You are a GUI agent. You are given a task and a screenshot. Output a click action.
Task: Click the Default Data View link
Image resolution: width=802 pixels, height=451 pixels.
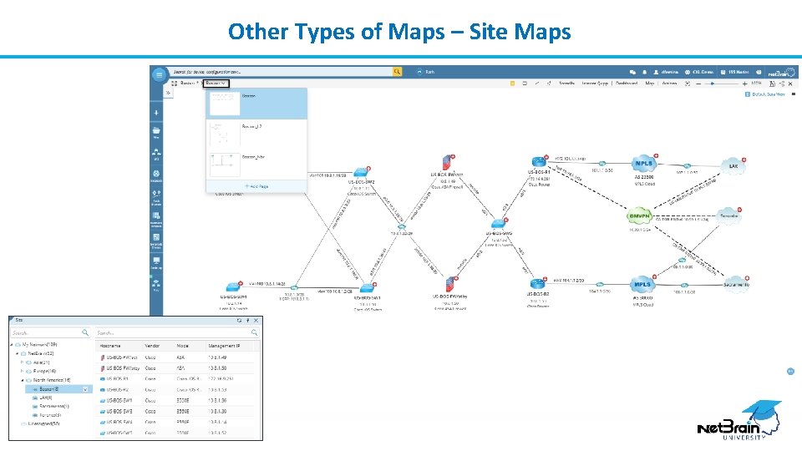tap(764, 94)
